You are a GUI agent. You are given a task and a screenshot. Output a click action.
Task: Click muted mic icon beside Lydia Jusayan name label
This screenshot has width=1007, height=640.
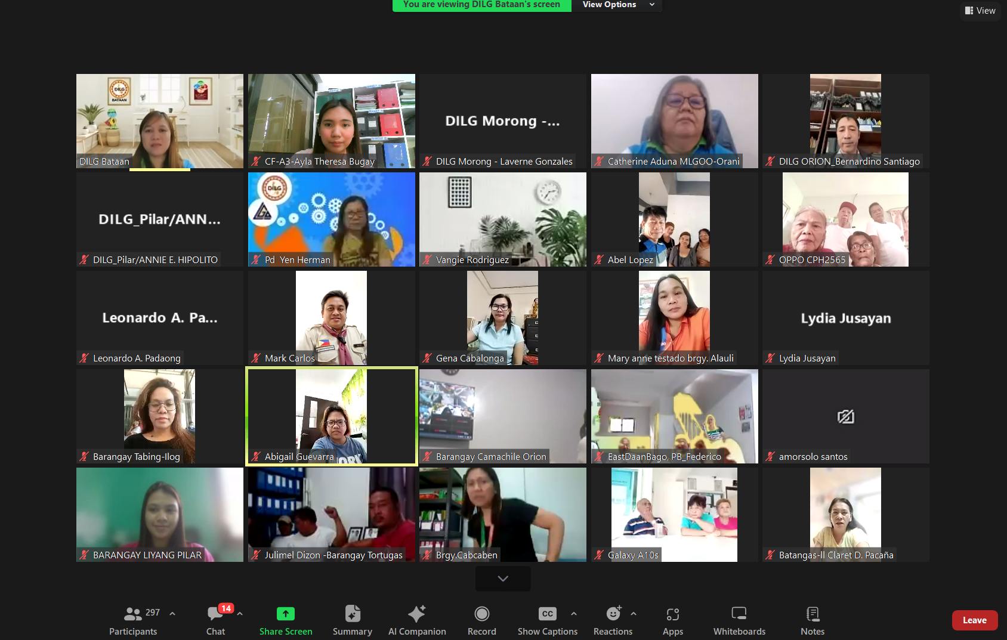[x=770, y=358]
